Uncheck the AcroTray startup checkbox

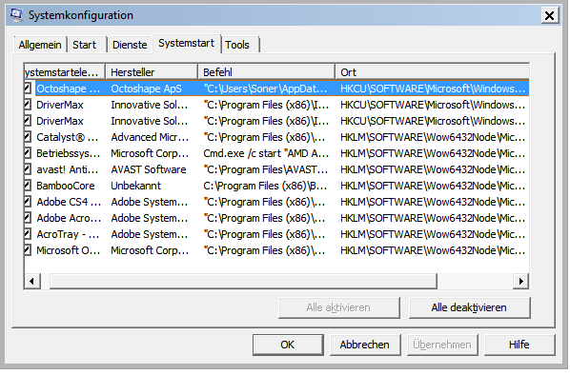(x=28, y=234)
